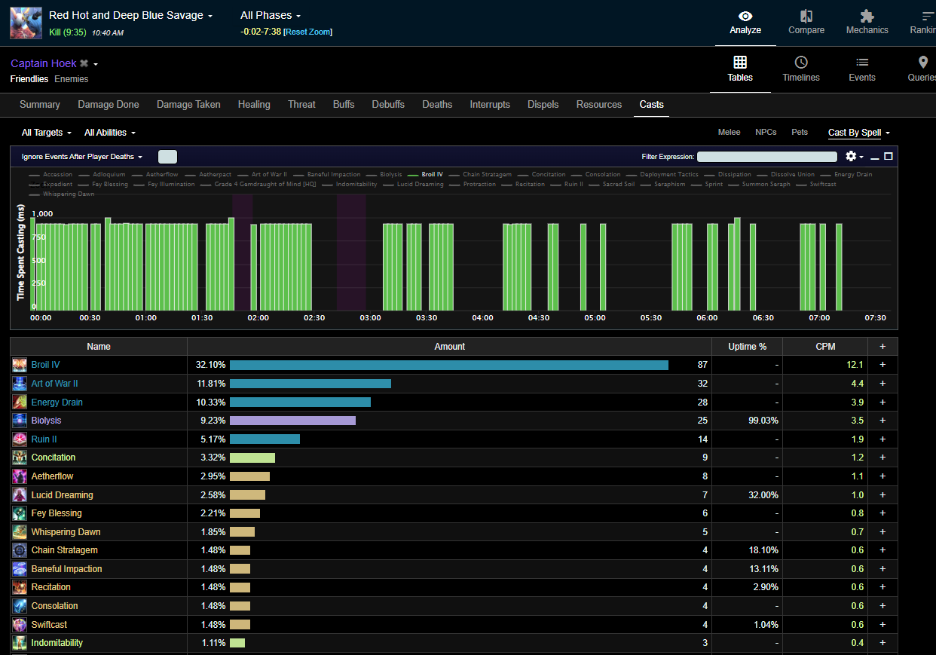
Task: Open the Events list icon
Action: tap(862, 63)
